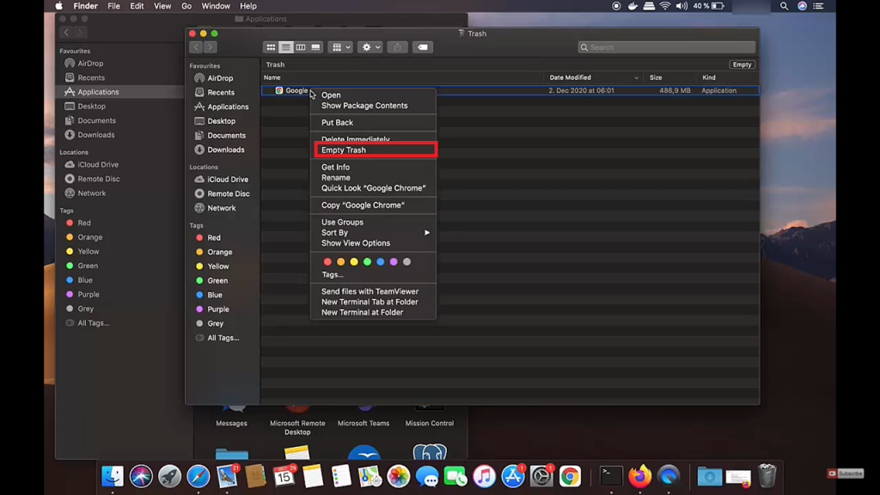
Task: Open Firefox from the Dock
Action: click(639, 476)
